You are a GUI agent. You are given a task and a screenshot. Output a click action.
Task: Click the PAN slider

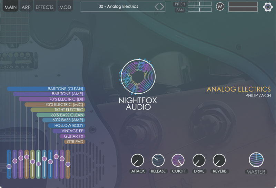click(199, 10)
